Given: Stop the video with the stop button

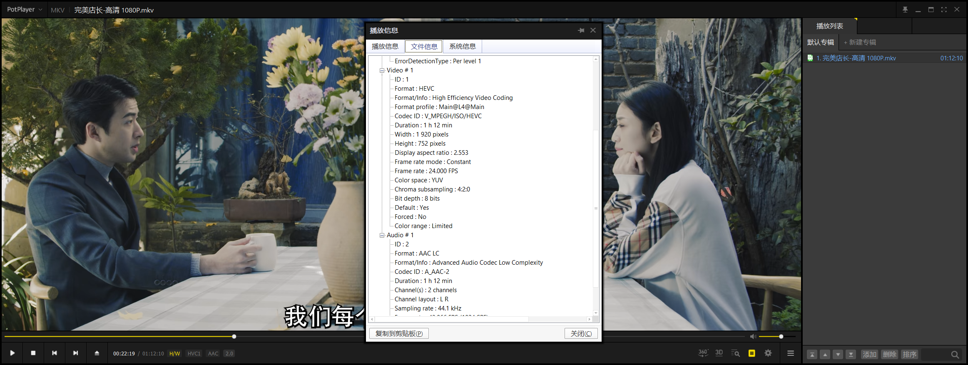Looking at the screenshot, I should [33, 353].
